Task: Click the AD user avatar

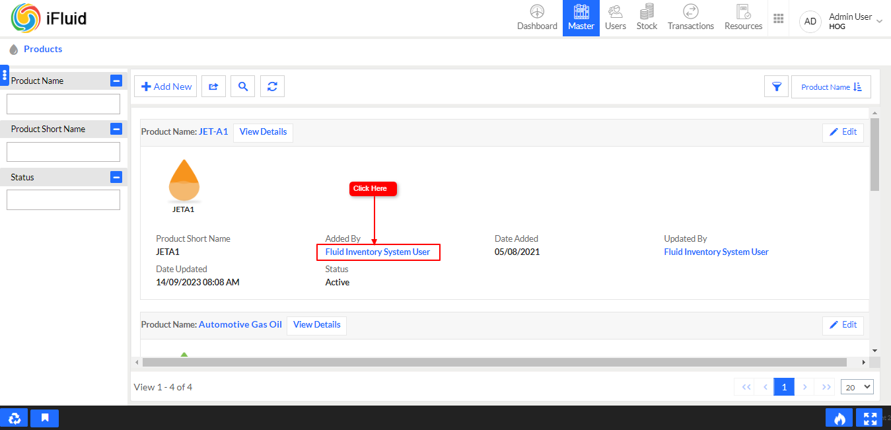Action: pos(810,22)
